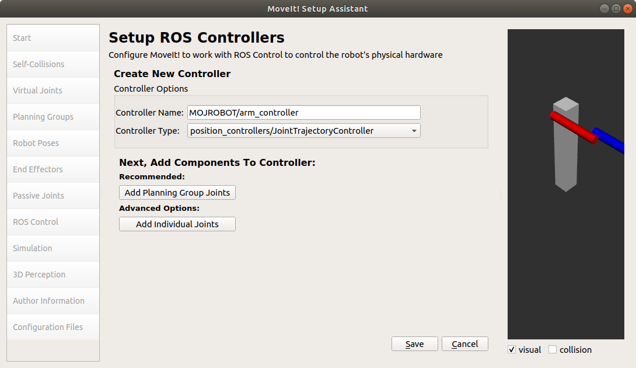The height and width of the screenshot is (368, 636).
Task: Open the Simulation section
Action: [53, 248]
